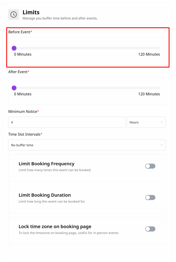Click the chevron in Time Slot Intervals field
This screenshot has width=176, height=262.
tap(162, 145)
